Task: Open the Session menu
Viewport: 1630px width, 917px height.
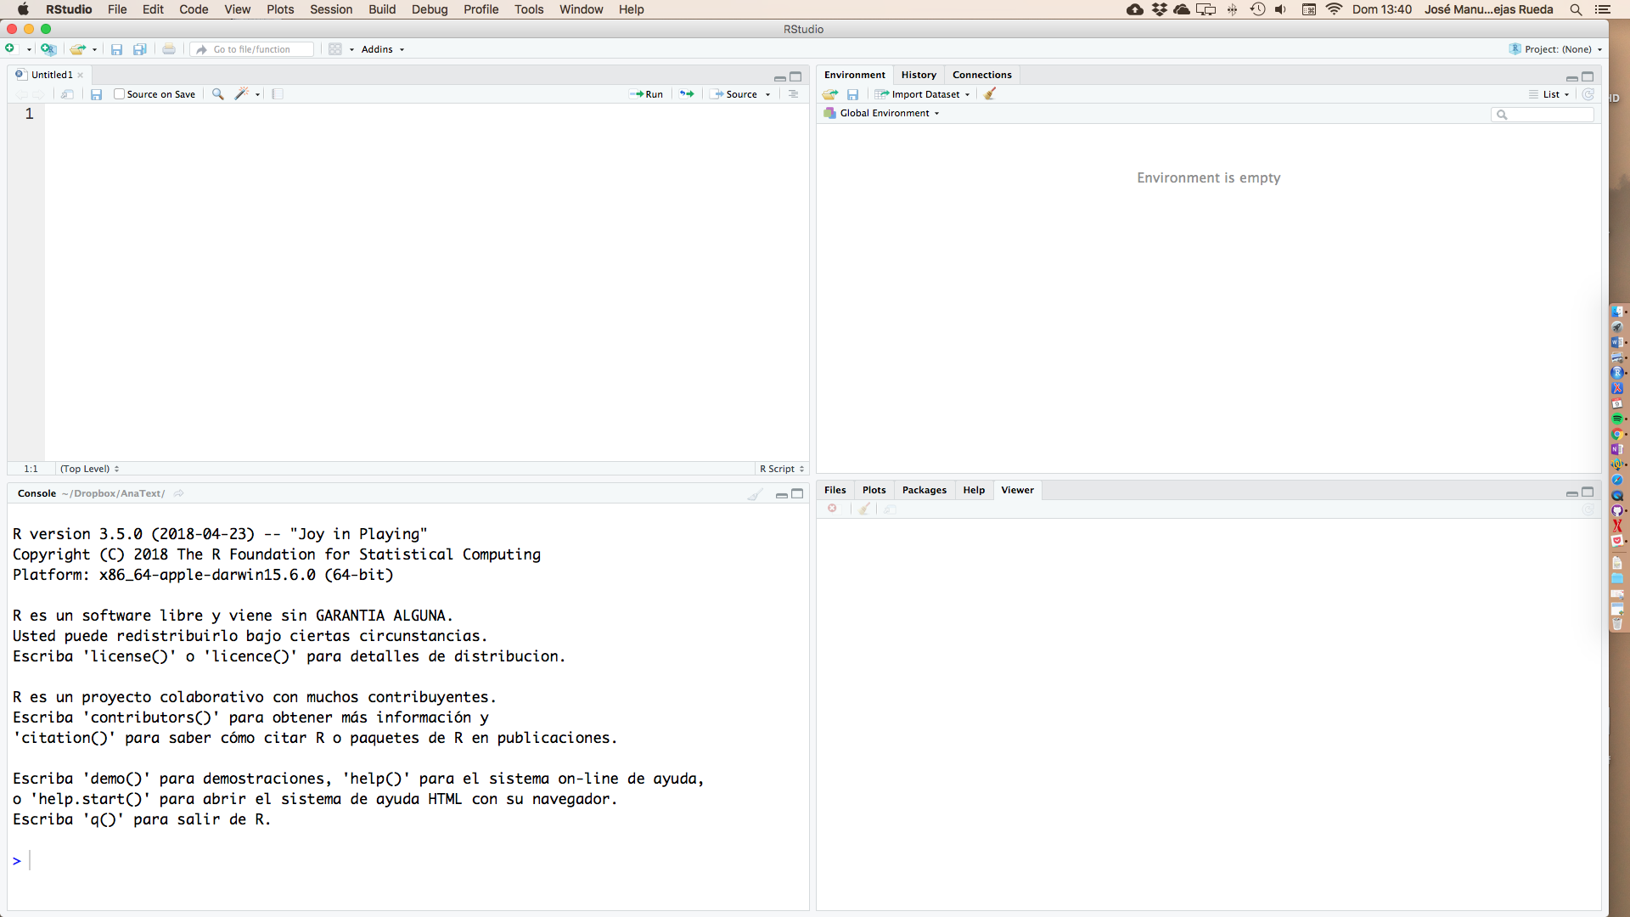Action: pos(331,9)
